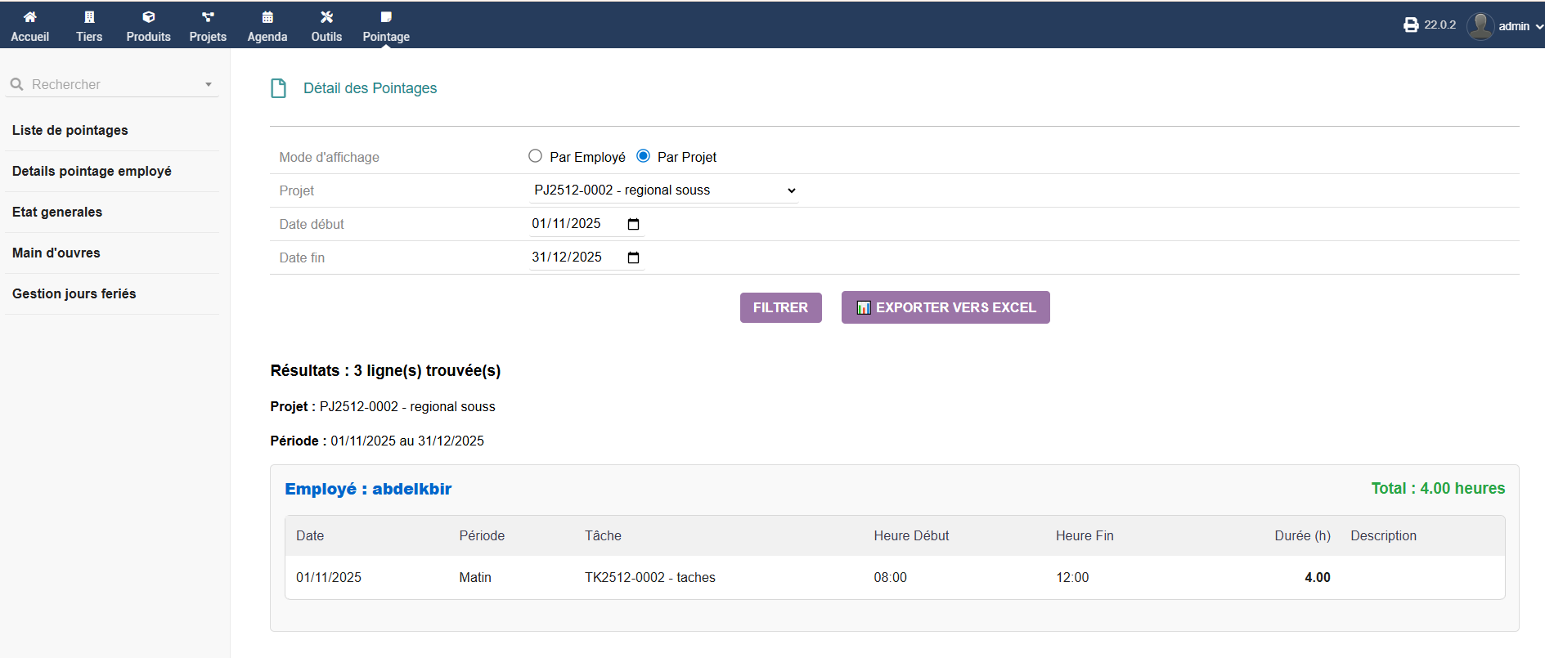This screenshot has width=1545, height=658.
Task: Open calendar picker for Date fin
Action: point(633,257)
